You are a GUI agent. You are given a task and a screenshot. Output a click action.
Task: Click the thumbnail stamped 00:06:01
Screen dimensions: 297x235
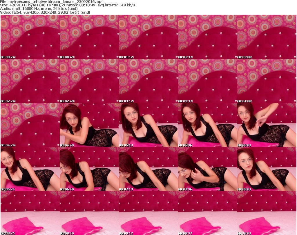(x=267, y=125)
